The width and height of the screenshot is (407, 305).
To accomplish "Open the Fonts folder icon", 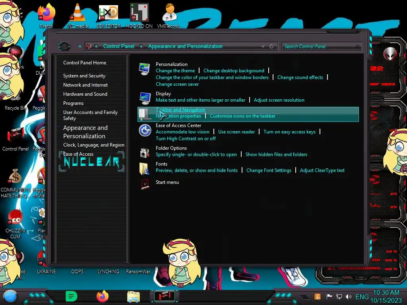I will [x=144, y=168].
